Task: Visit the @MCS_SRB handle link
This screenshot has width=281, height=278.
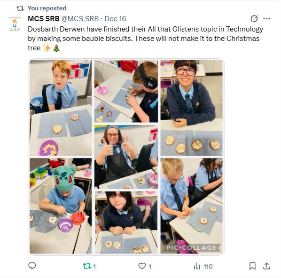Action: pos(80,19)
